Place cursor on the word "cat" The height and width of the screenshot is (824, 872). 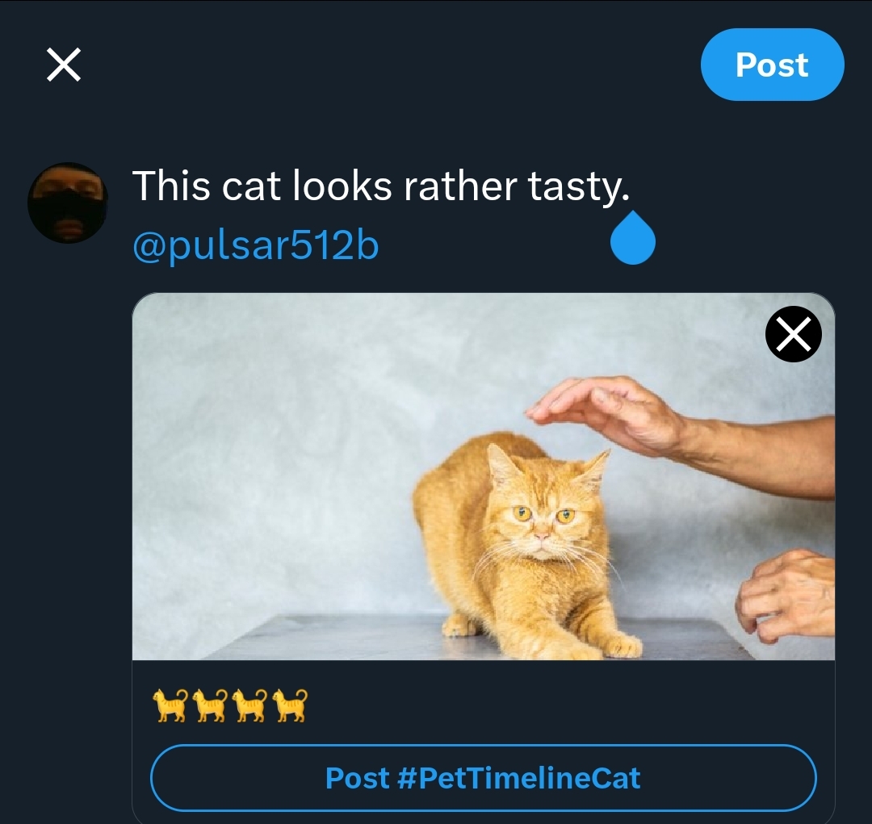tap(250, 187)
